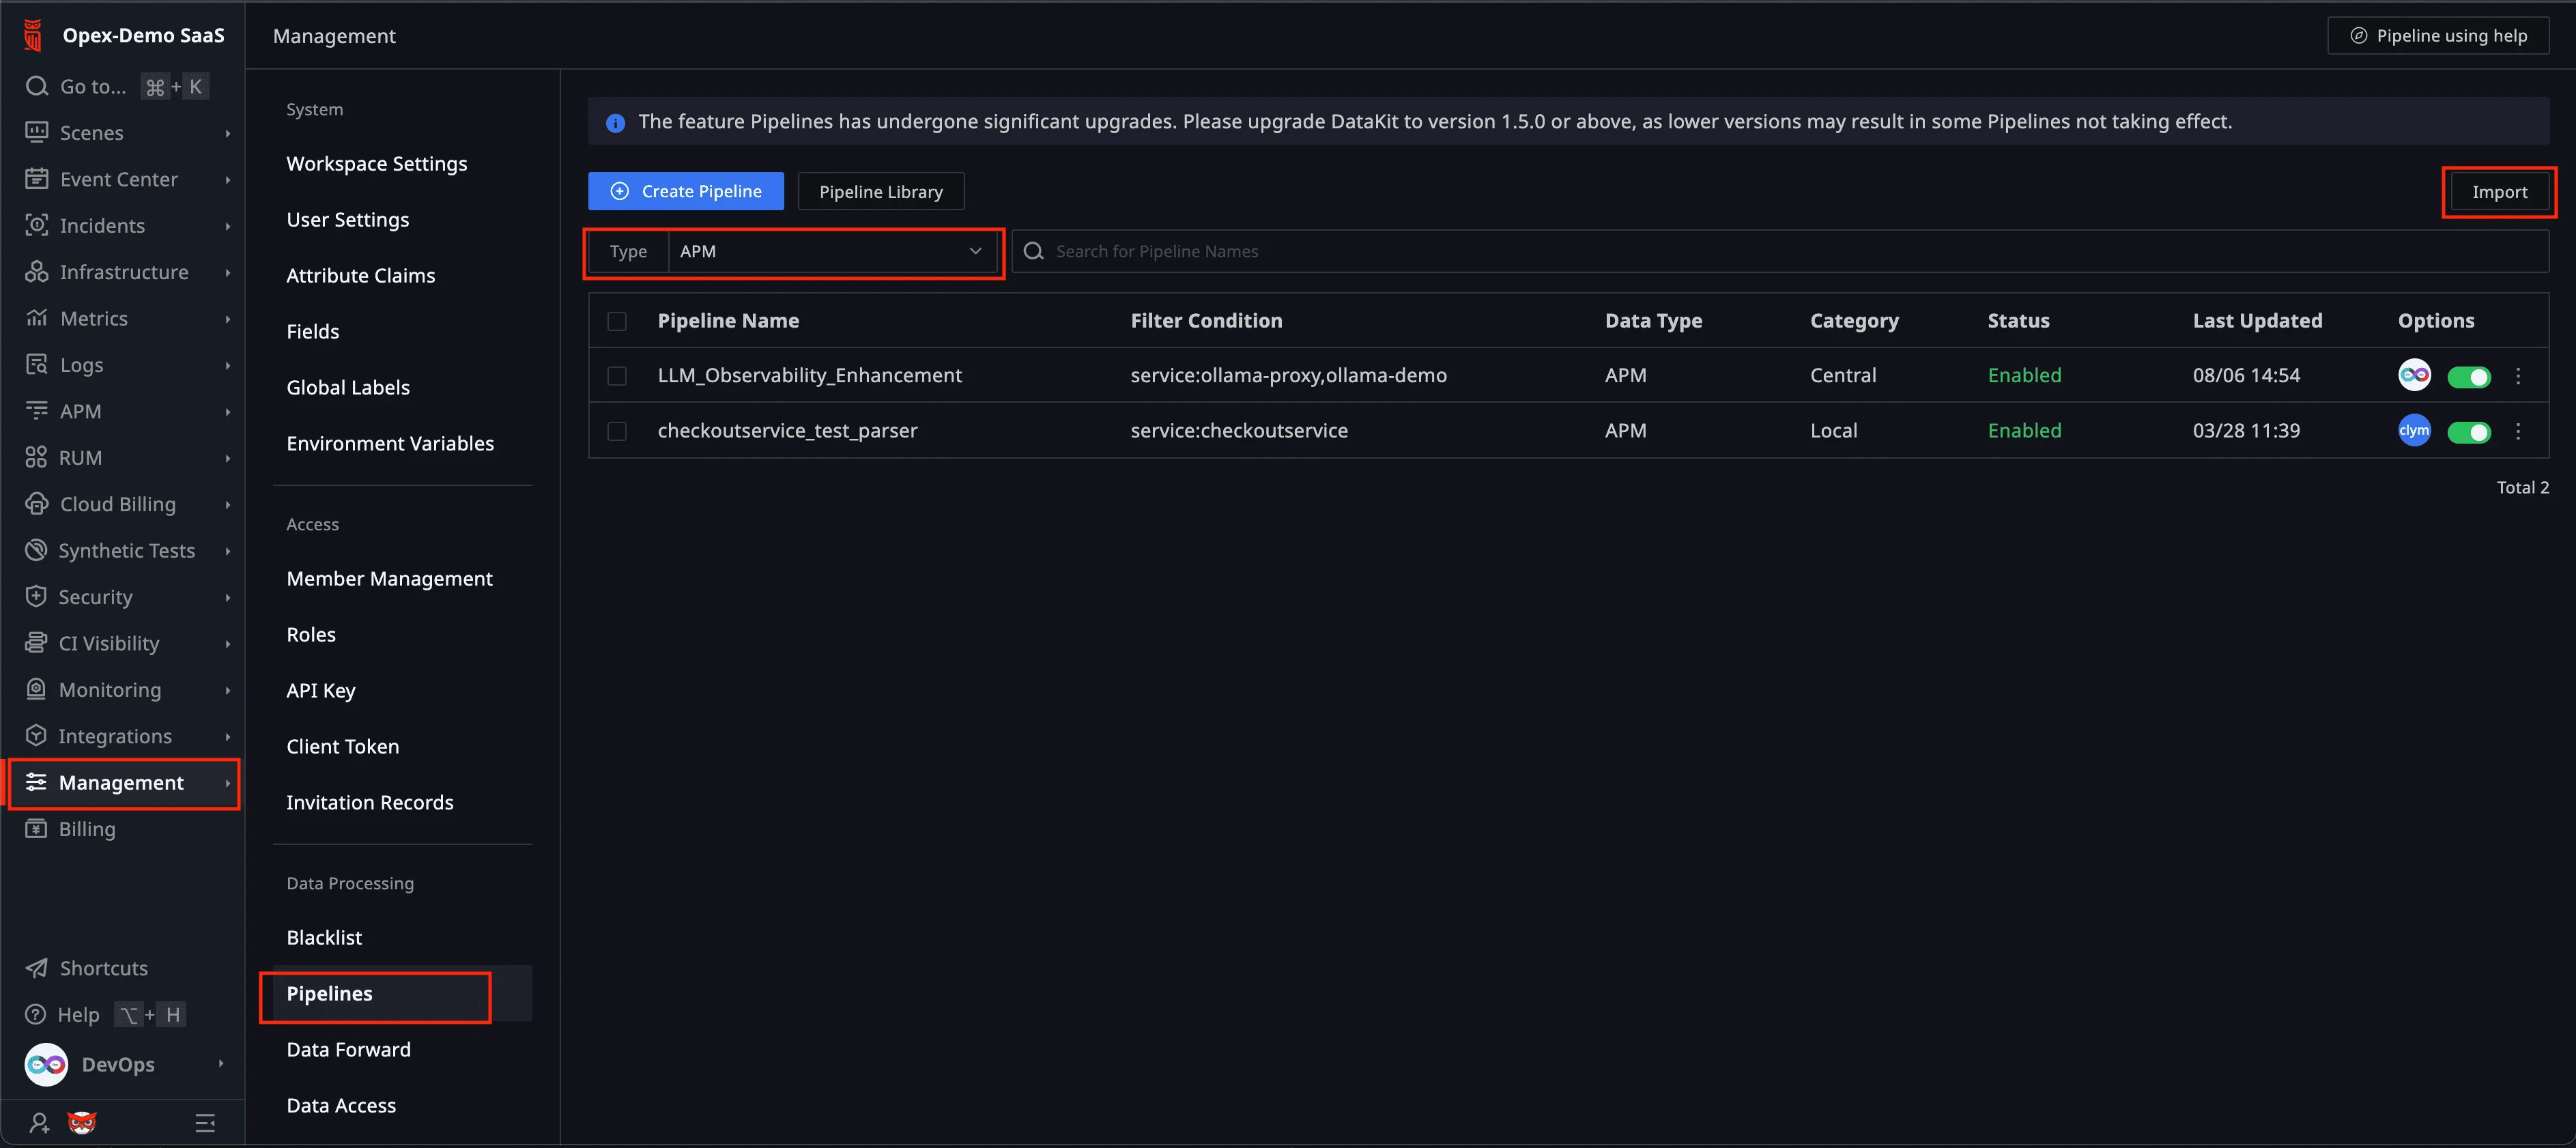
Task: Check the checkoutservice_test_parser row checkbox
Action: coord(617,431)
